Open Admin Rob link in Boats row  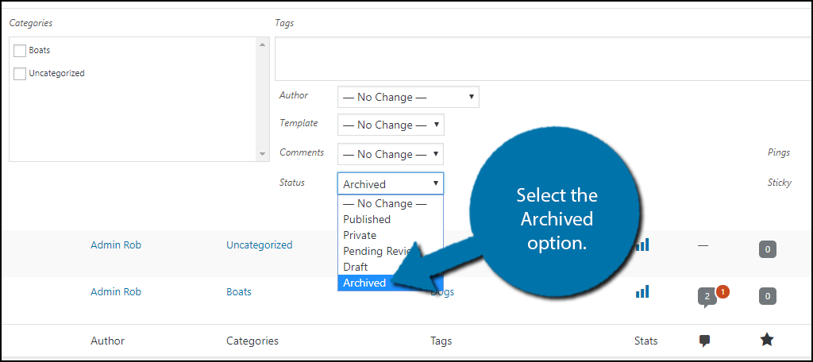(116, 291)
